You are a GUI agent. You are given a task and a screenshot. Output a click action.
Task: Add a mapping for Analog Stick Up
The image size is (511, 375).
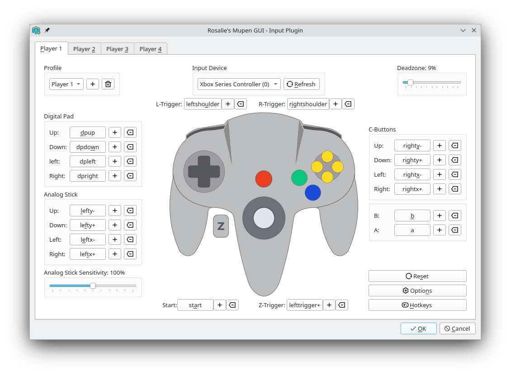coord(115,211)
